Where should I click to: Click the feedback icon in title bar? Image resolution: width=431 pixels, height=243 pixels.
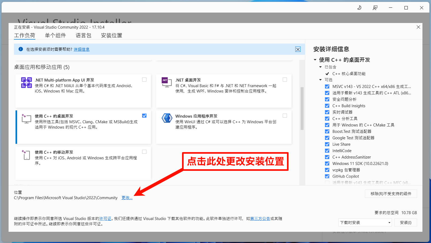tap(375, 8)
